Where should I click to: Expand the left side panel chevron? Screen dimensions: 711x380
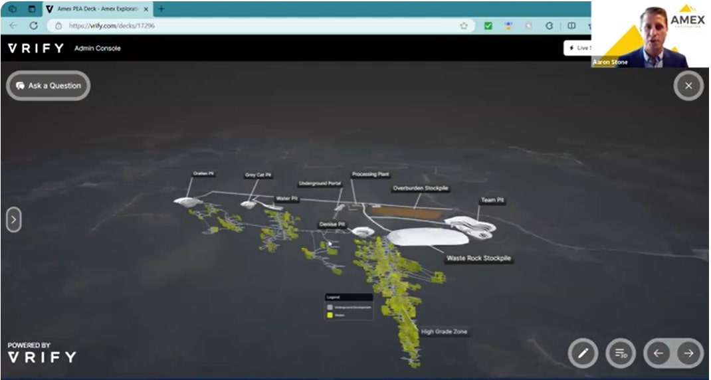pyautogui.click(x=14, y=220)
